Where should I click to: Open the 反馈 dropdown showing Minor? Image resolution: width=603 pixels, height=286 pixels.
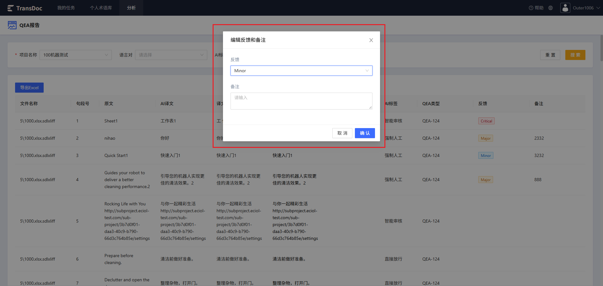pos(301,71)
